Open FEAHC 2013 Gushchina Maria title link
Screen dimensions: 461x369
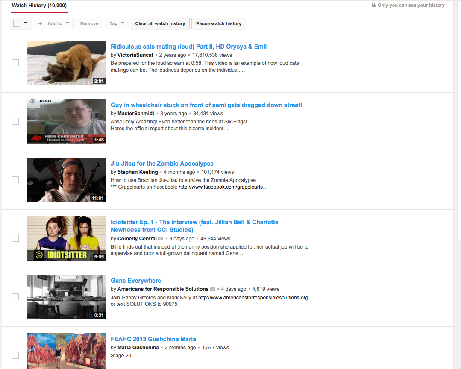point(153,339)
